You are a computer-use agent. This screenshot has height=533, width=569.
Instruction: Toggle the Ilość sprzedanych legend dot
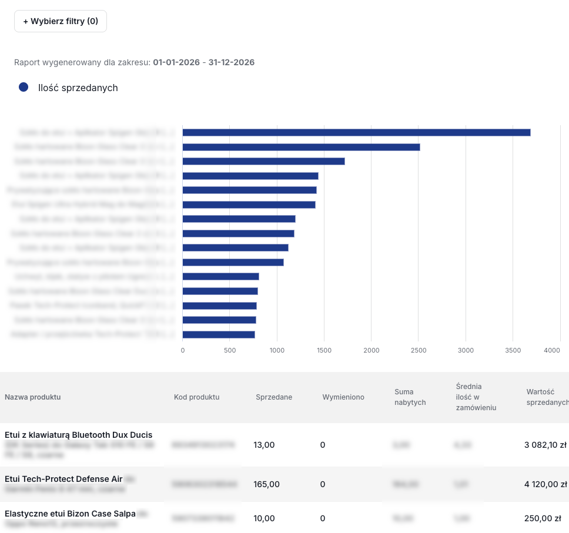click(x=24, y=87)
